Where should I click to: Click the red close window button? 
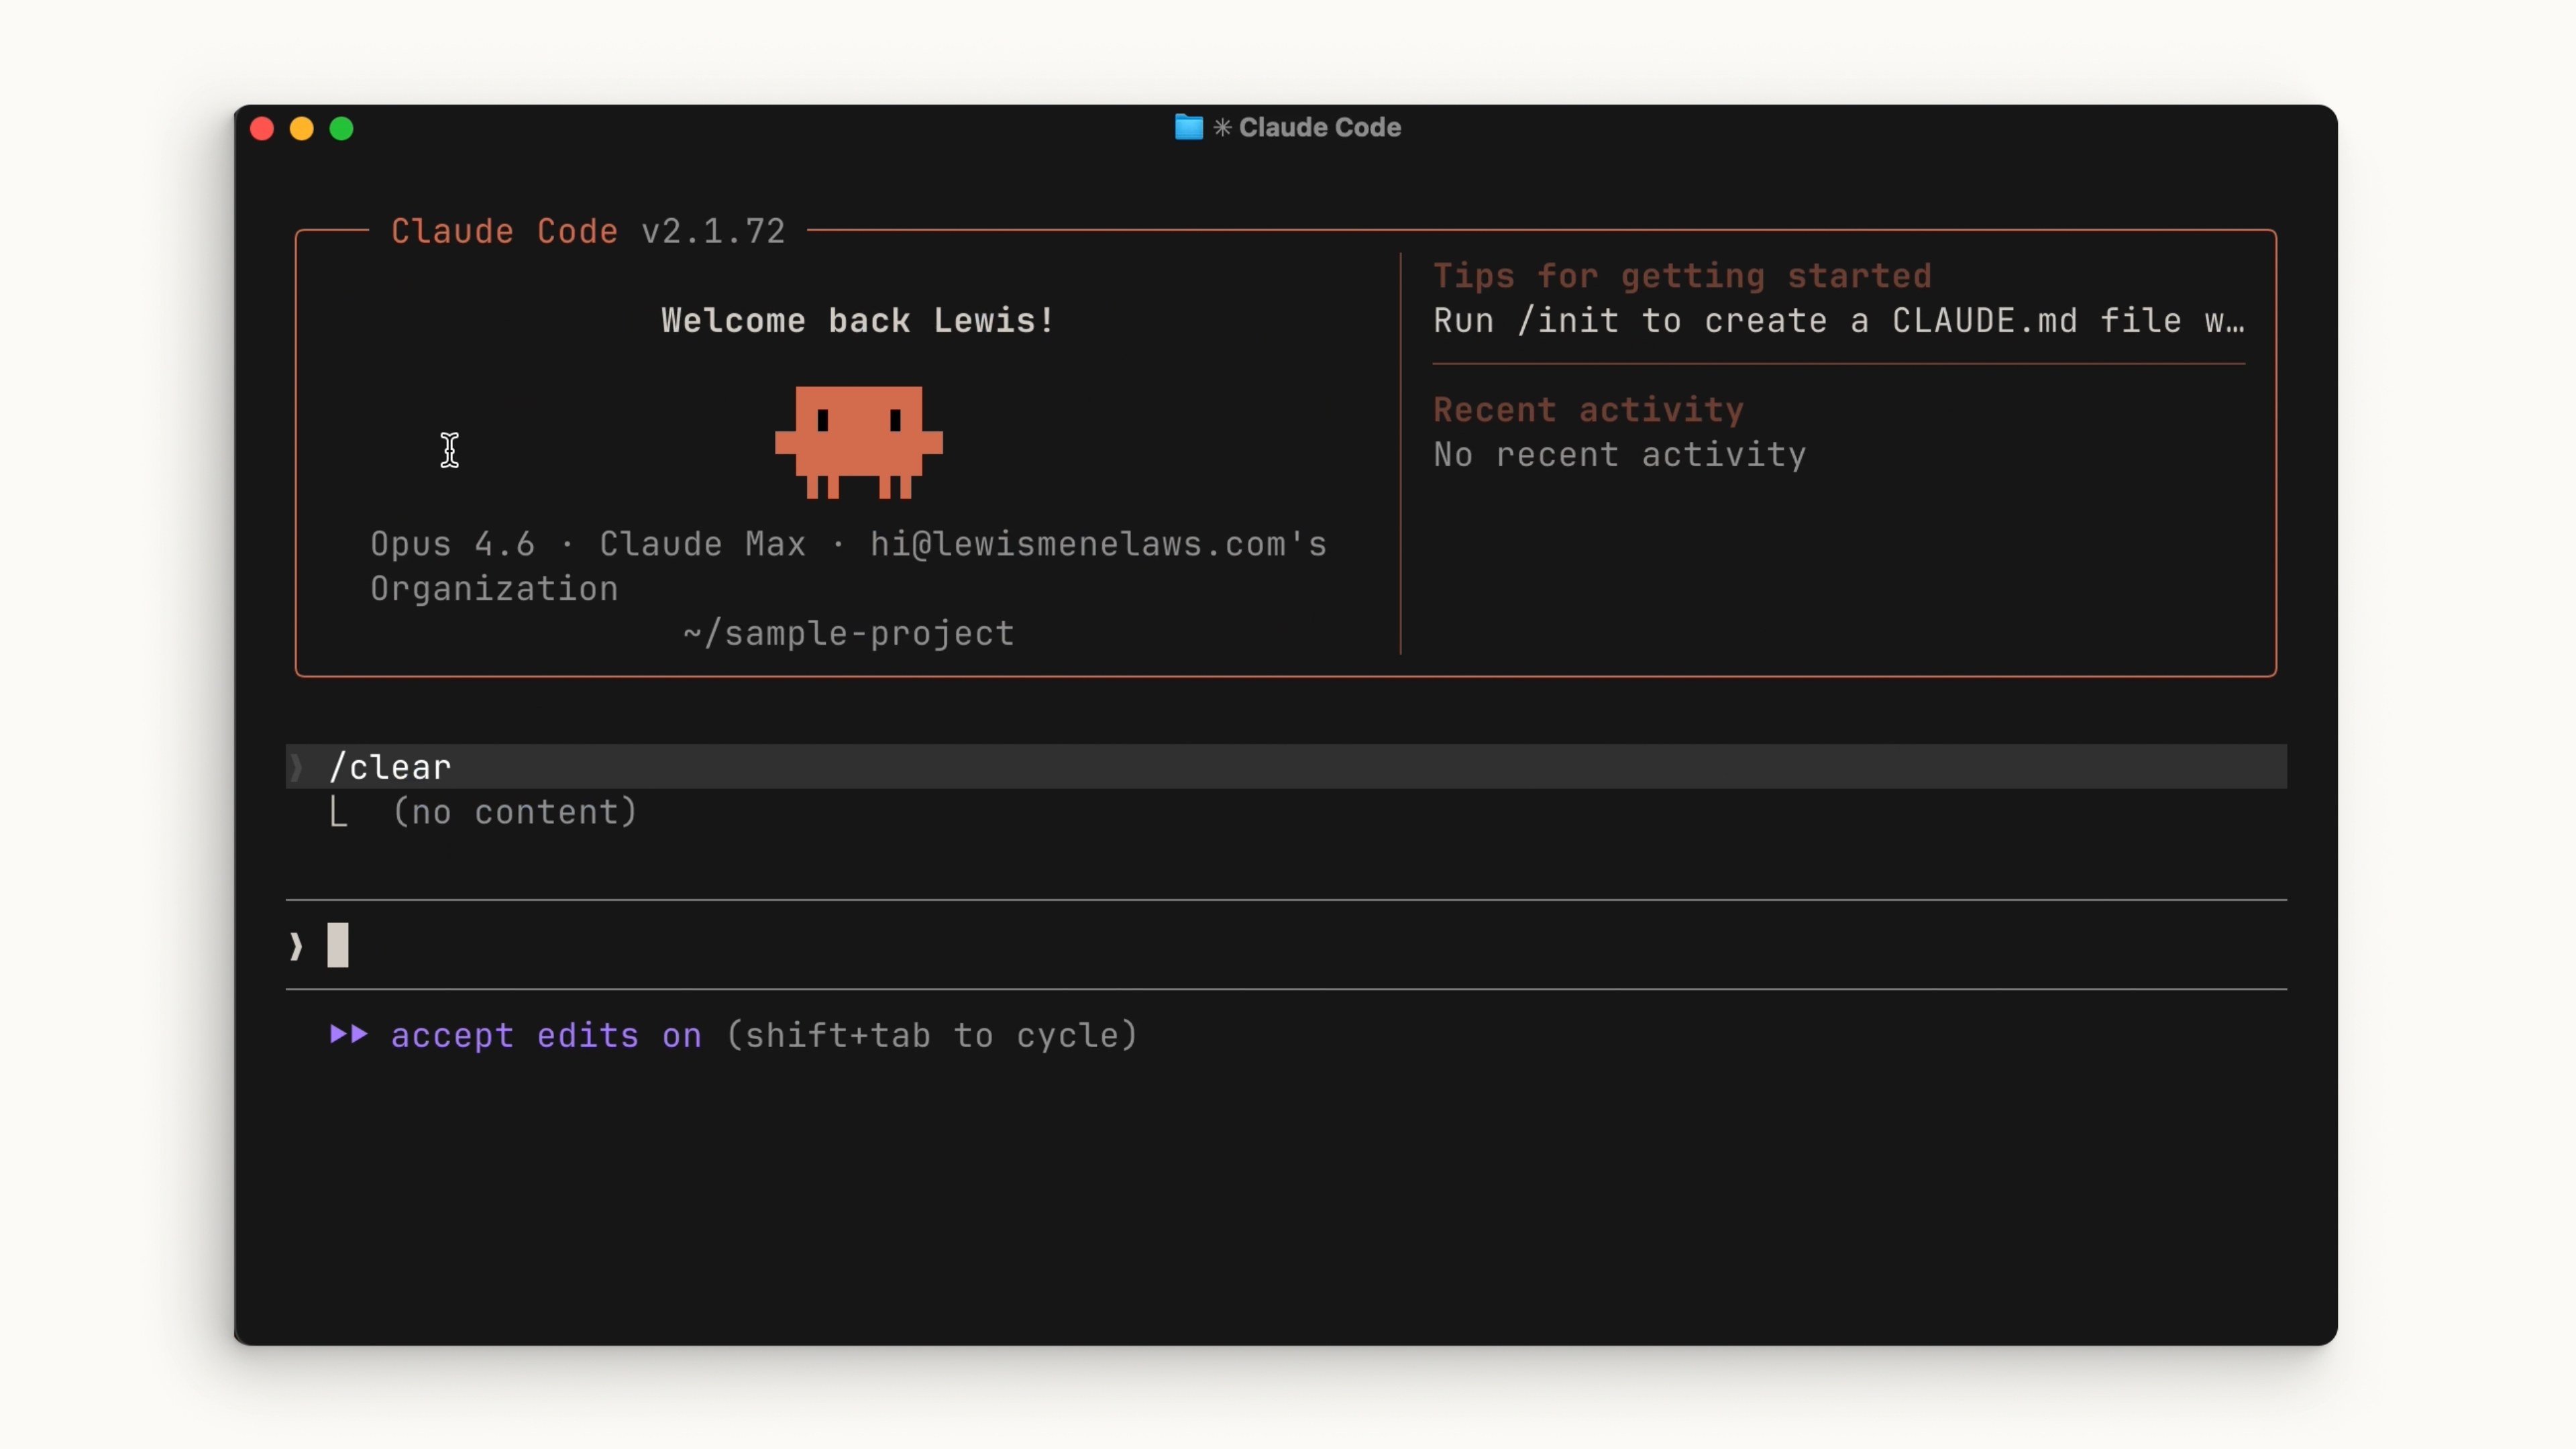point(262,128)
